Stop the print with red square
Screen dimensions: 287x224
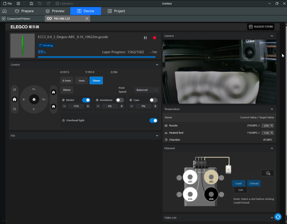coord(154,38)
